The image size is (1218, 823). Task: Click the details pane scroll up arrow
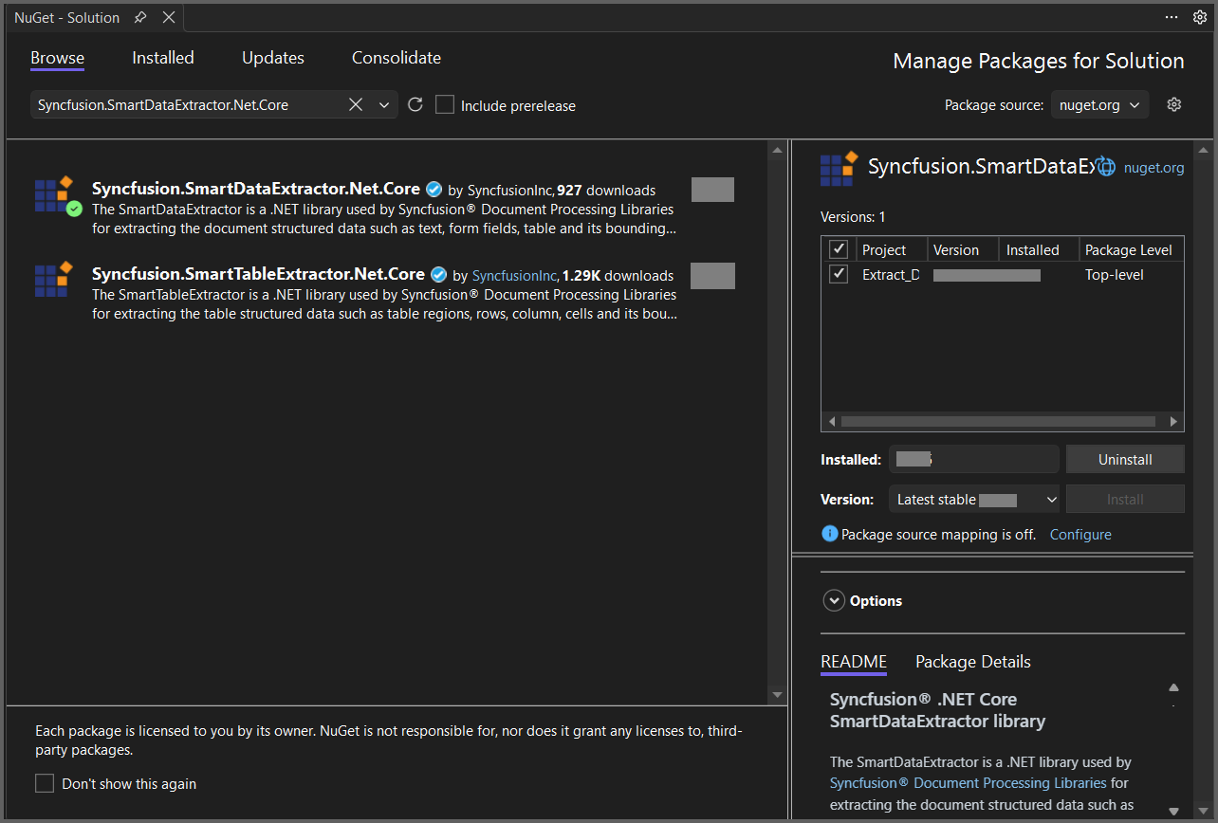[x=1204, y=151]
